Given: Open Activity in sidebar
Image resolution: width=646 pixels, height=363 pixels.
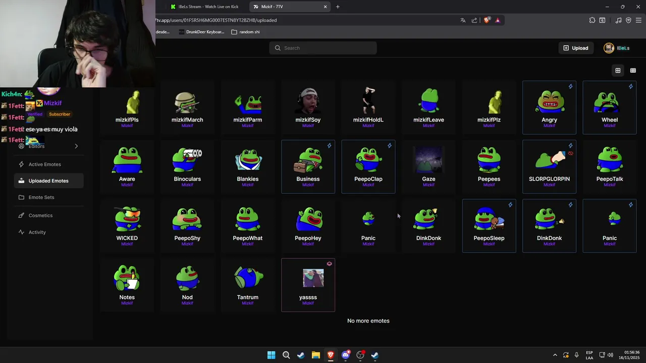Looking at the screenshot, I should (49, 232).
